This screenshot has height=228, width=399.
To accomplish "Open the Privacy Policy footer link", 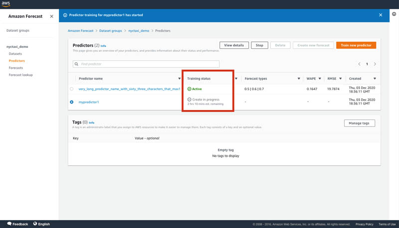I will (x=365, y=224).
